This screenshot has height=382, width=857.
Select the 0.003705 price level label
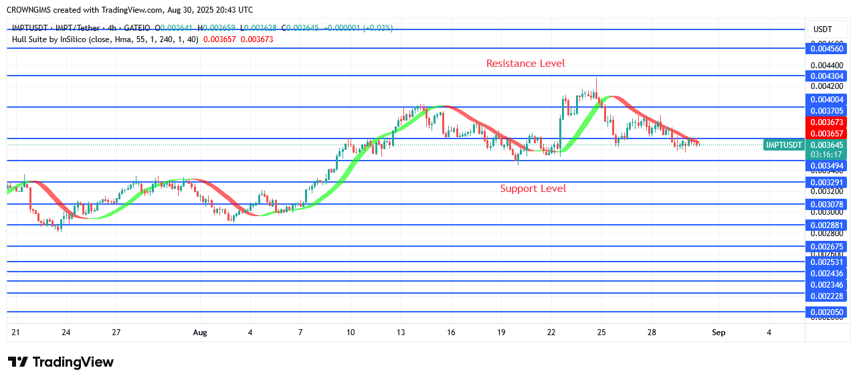(827, 110)
